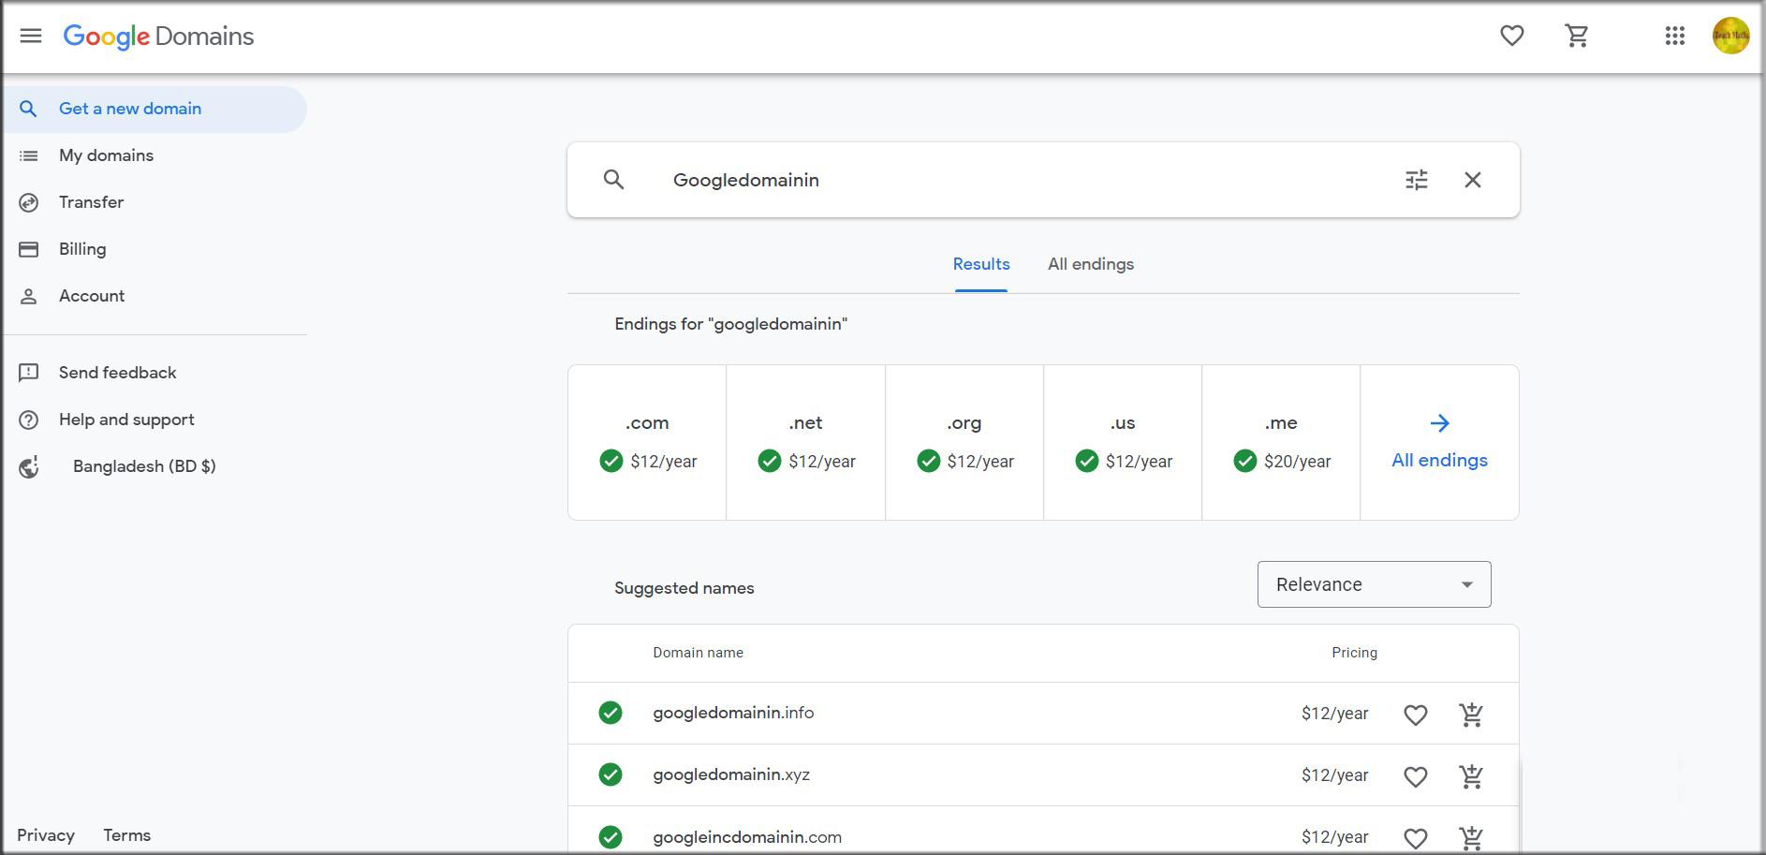Switch to the All endings tab
Viewport: 1766px width, 855px height.
1090,264
